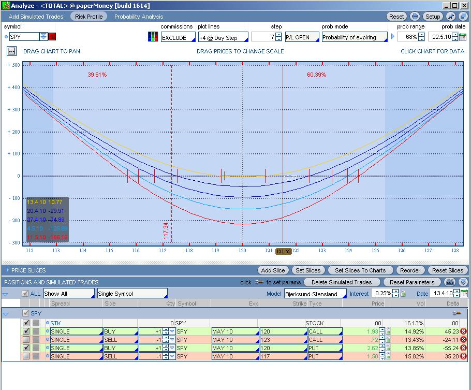The image size is (471, 390).
Task: Click the print icon next to Reset
Action: coord(415,17)
